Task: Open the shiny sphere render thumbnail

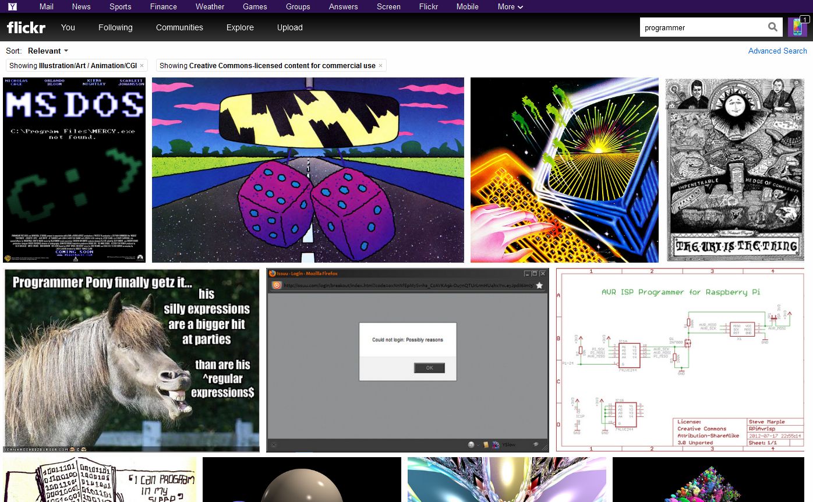Action: coord(302,480)
